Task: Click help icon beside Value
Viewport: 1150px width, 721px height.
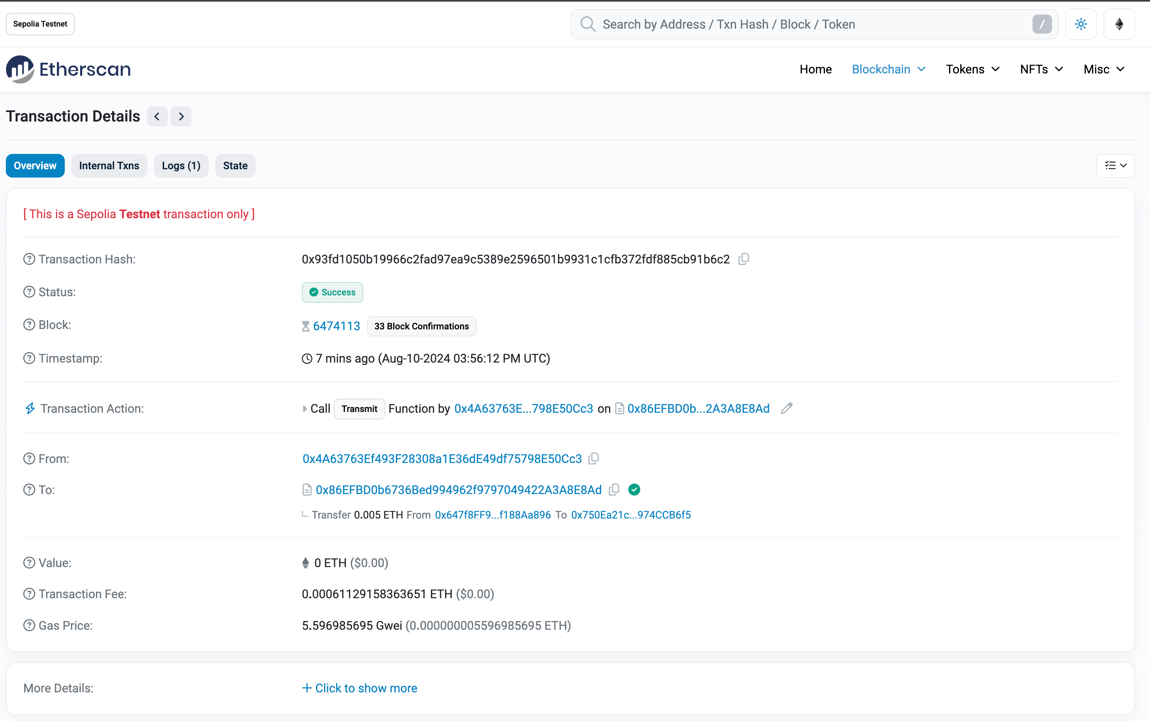Action: pyautogui.click(x=29, y=563)
